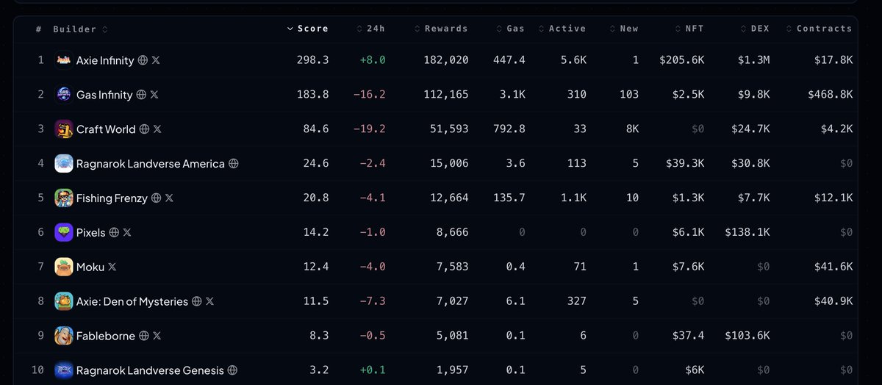Sort table by Gas column

[x=511, y=29]
